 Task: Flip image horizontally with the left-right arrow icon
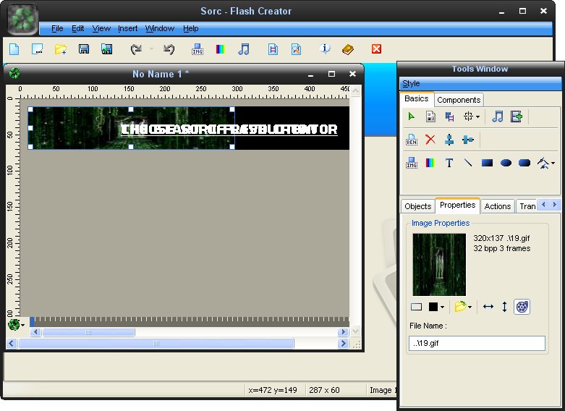pyautogui.click(x=488, y=307)
